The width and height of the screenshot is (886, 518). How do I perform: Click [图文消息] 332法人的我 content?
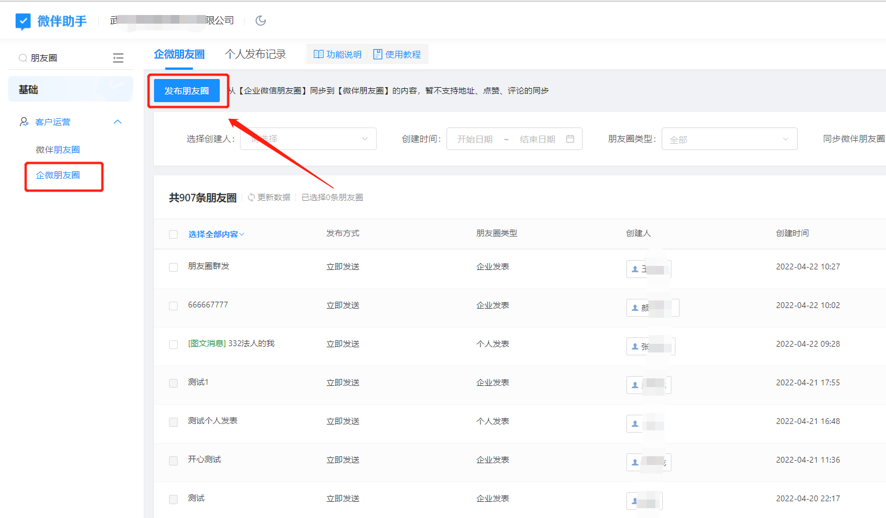coord(231,343)
